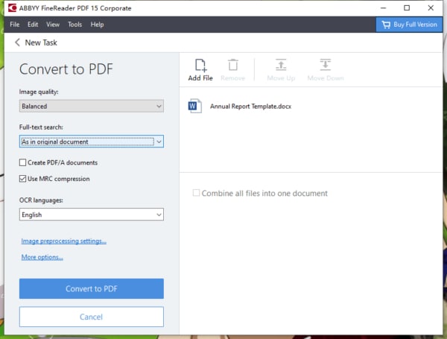Disable Use MRC compression checkbox
The image size is (447, 339).
click(x=22, y=179)
